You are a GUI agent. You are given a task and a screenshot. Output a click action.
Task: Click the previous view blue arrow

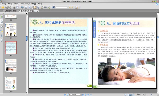(x=88, y=95)
